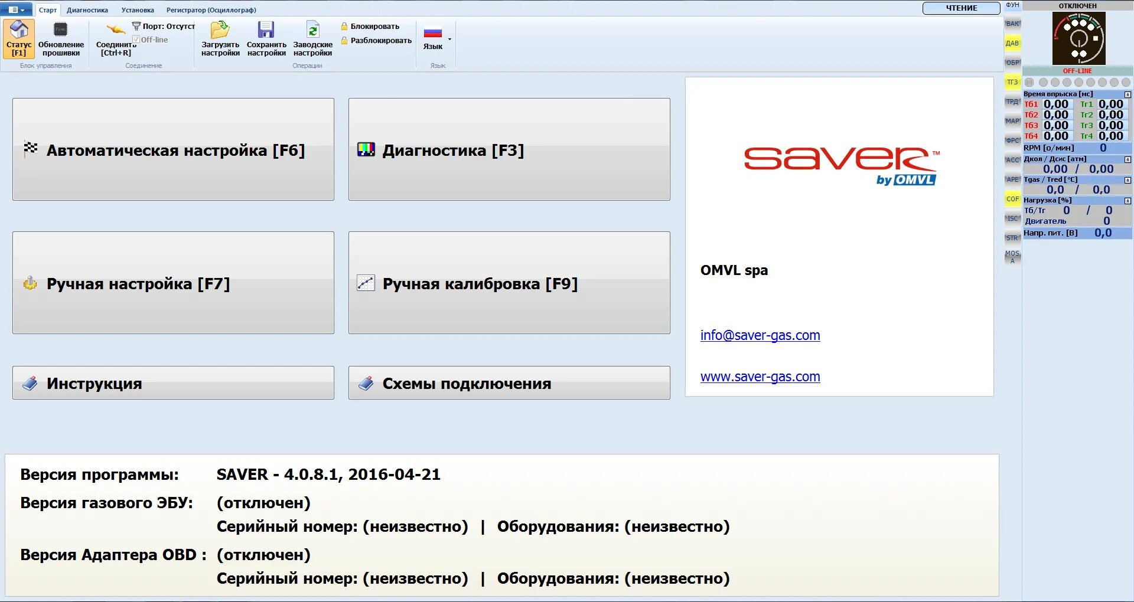Switch to the Старт tab
Viewport: 1134px width, 602px height.
(x=48, y=10)
